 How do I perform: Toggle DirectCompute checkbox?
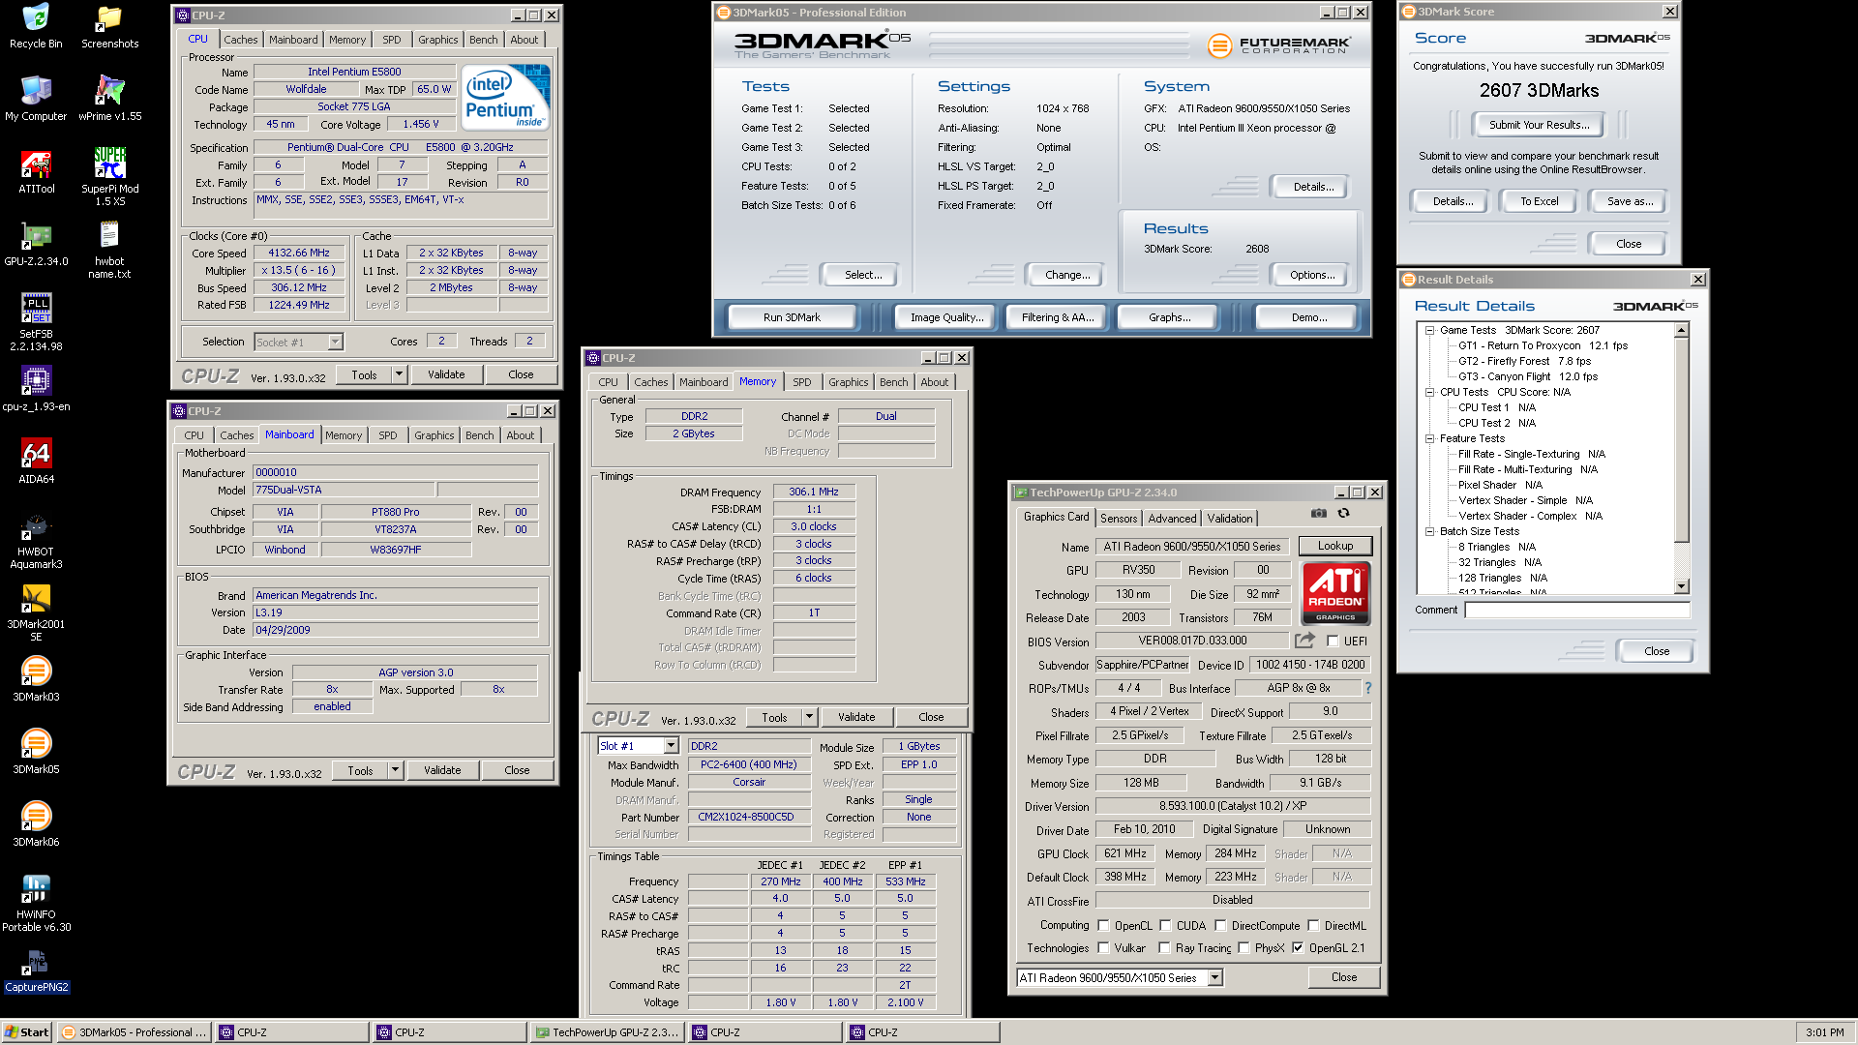[1220, 925]
